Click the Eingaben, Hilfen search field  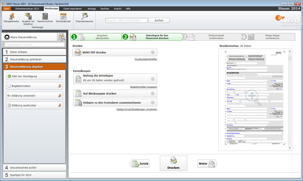126,20
